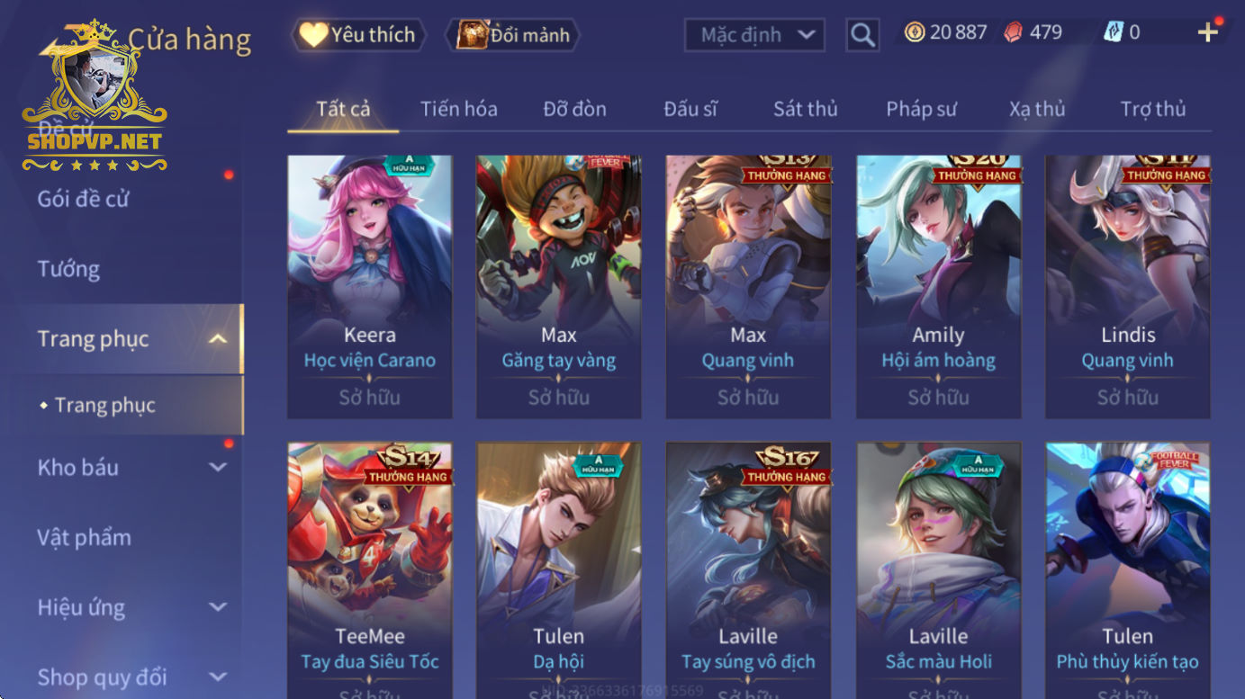Image resolution: width=1245 pixels, height=699 pixels.
Task: Select the Tiến hóa tab
Action: click(x=458, y=109)
